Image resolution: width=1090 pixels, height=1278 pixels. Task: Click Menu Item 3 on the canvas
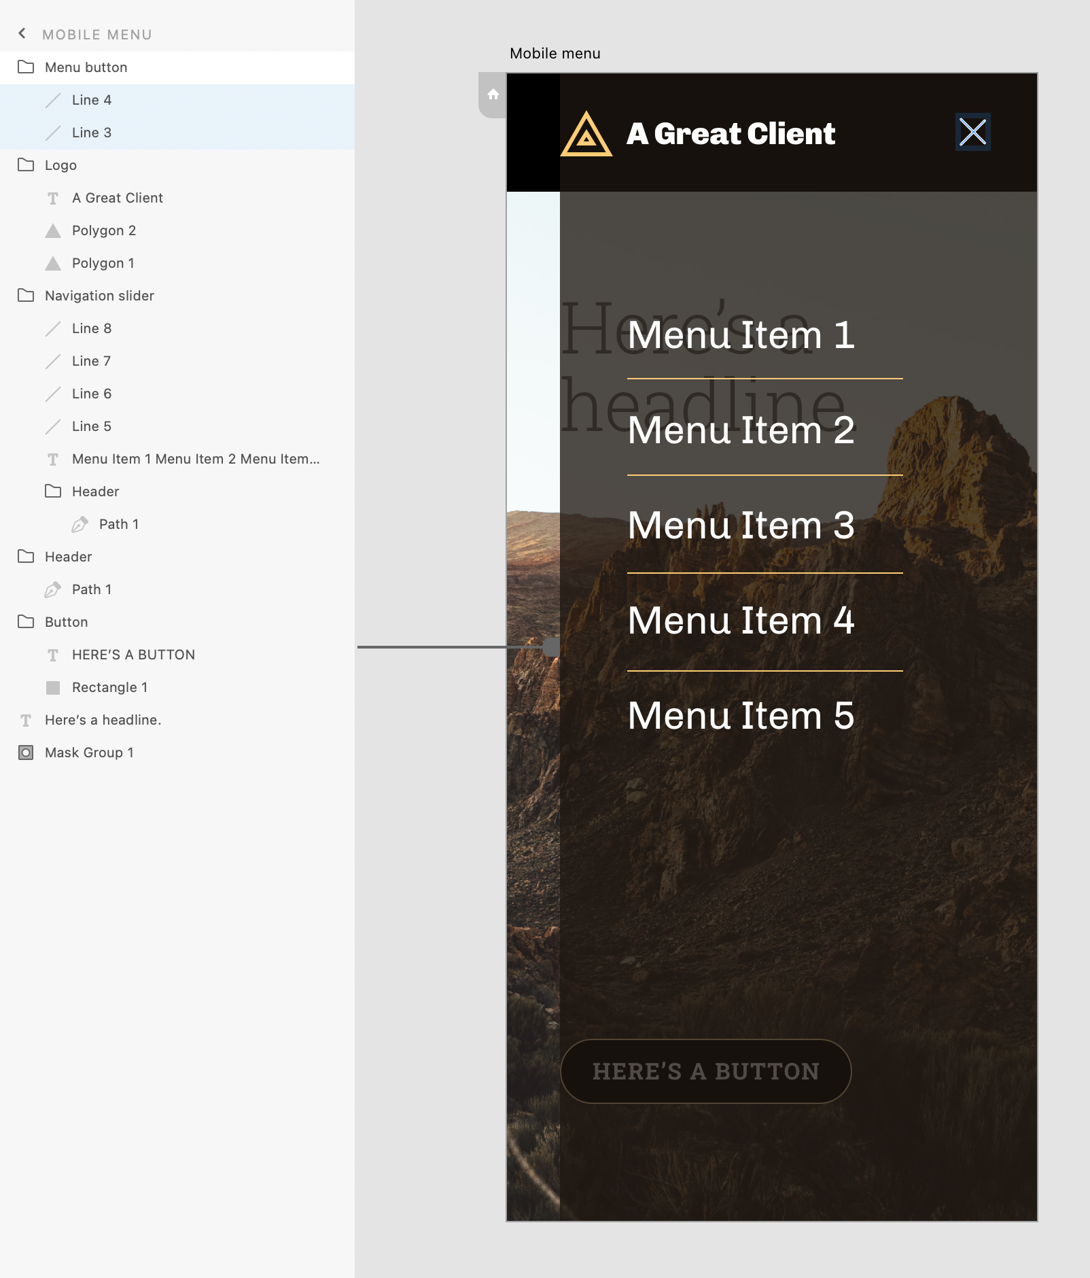(x=741, y=525)
